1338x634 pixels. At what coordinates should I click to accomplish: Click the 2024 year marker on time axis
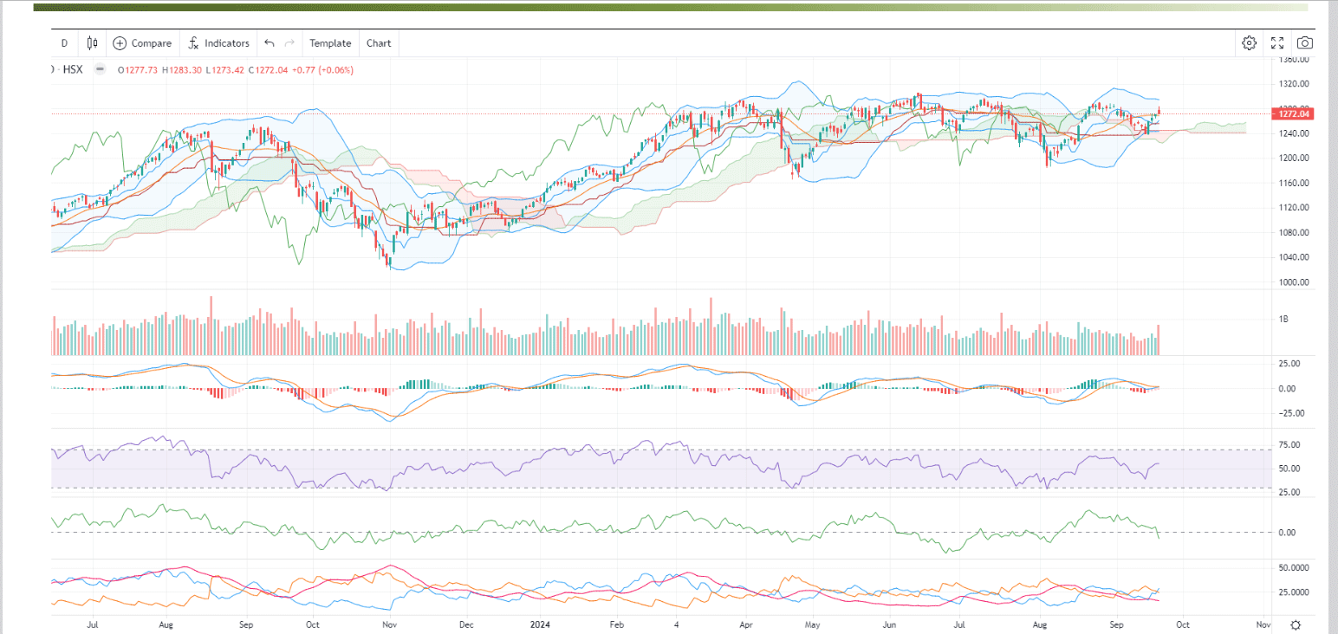[x=541, y=624]
